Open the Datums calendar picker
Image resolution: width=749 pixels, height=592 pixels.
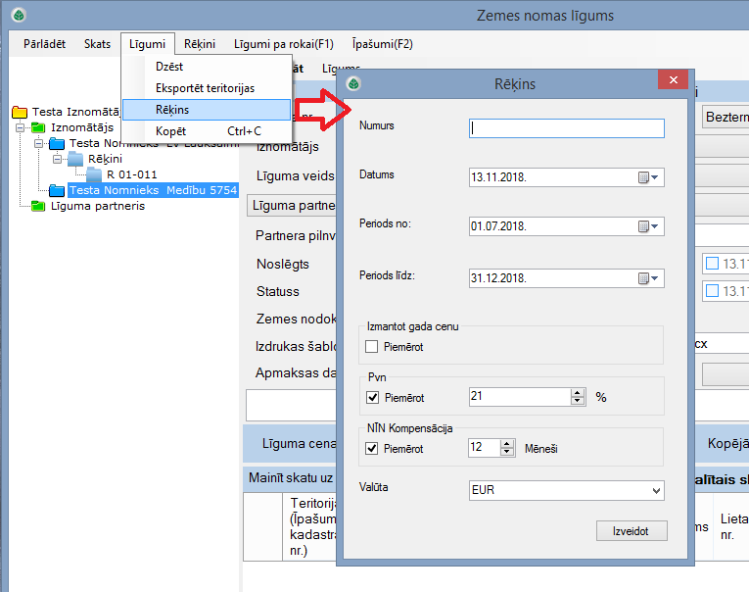(x=650, y=177)
